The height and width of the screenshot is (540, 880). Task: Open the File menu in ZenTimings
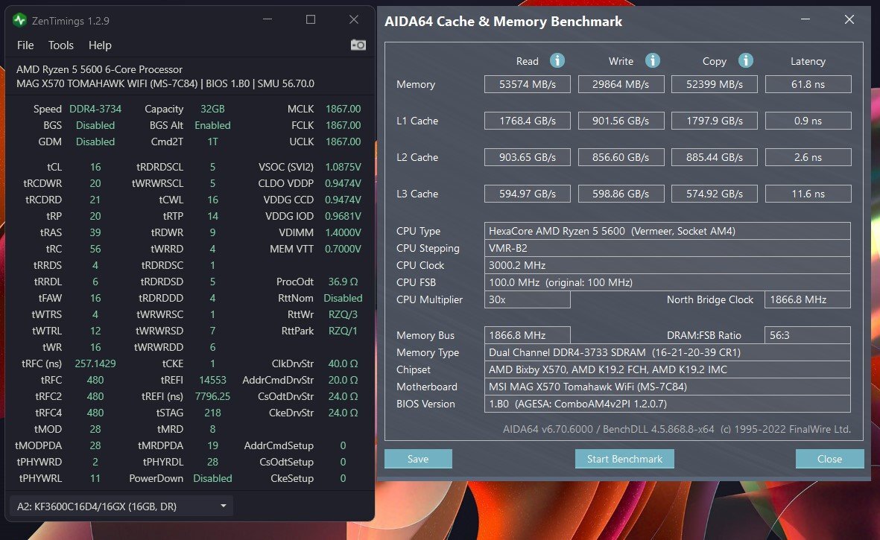[25, 45]
